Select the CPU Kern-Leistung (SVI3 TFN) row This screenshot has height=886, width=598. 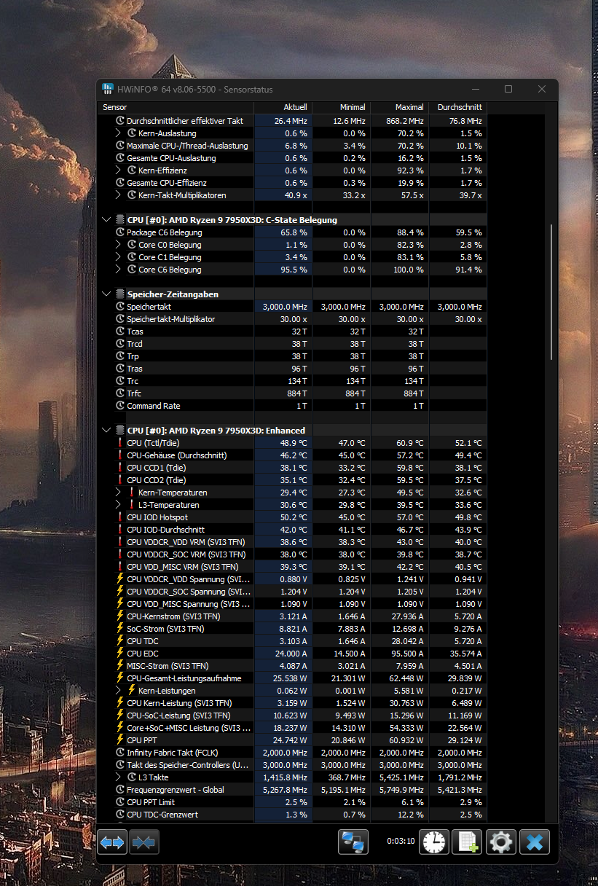tap(294, 703)
